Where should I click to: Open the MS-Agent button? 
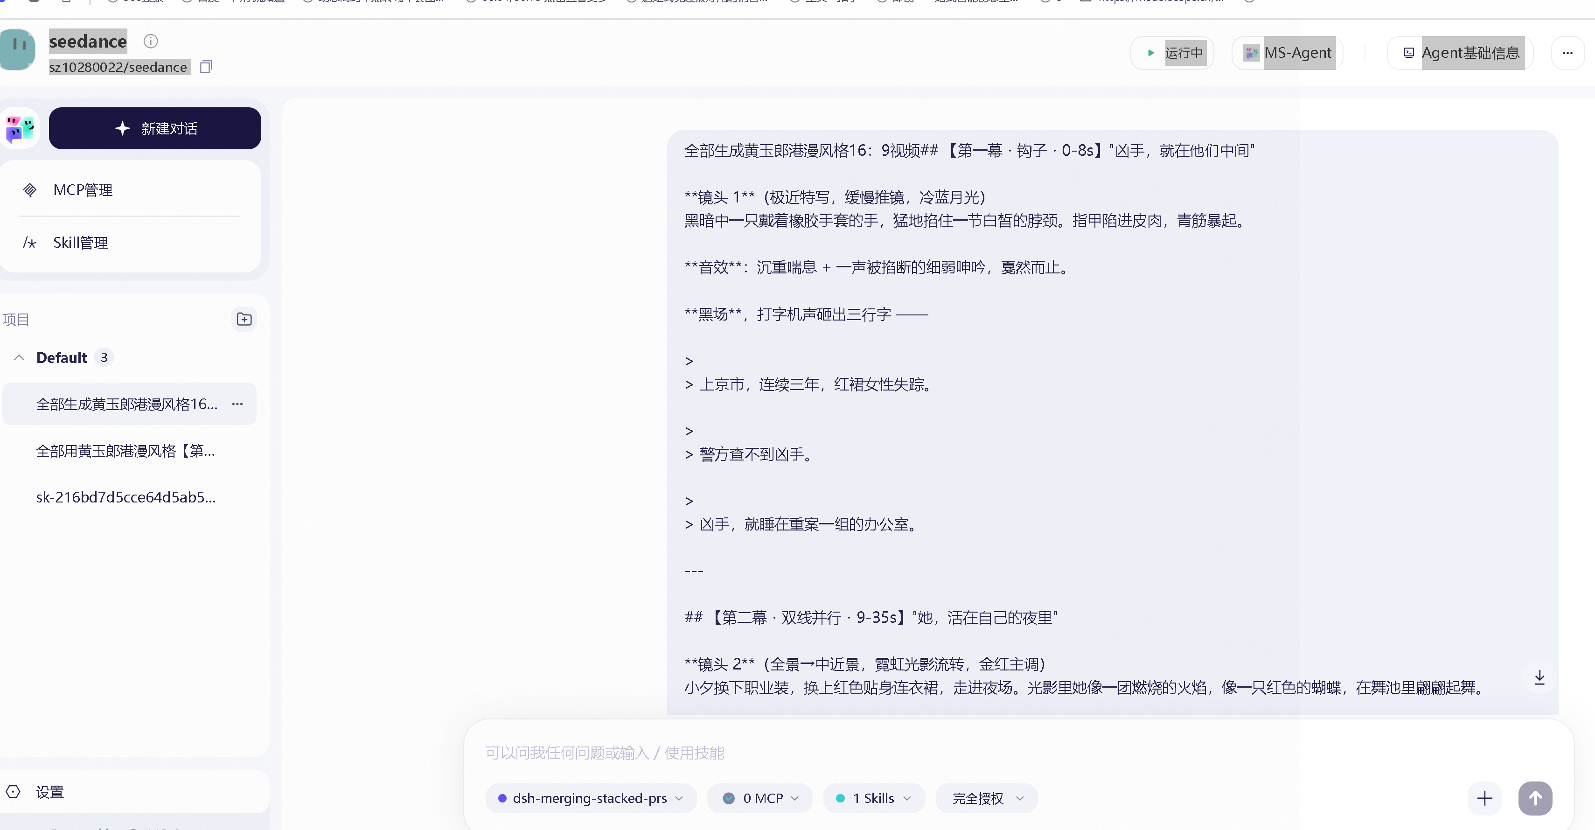(1287, 53)
